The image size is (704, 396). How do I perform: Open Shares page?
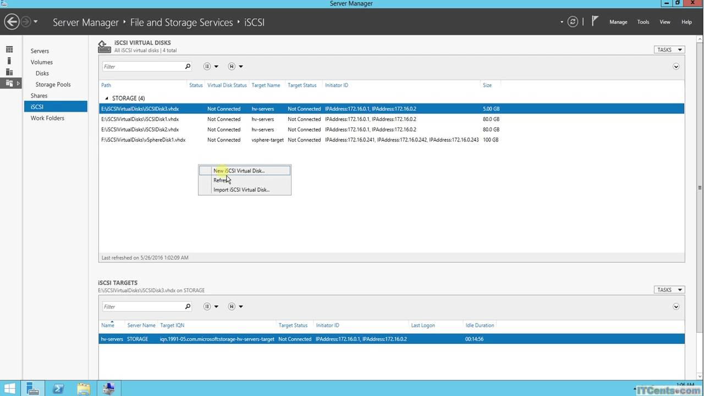pyautogui.click(x=39, y=96)
